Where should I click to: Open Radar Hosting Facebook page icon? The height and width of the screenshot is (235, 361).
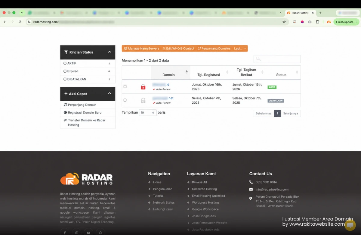coord(65,233)
